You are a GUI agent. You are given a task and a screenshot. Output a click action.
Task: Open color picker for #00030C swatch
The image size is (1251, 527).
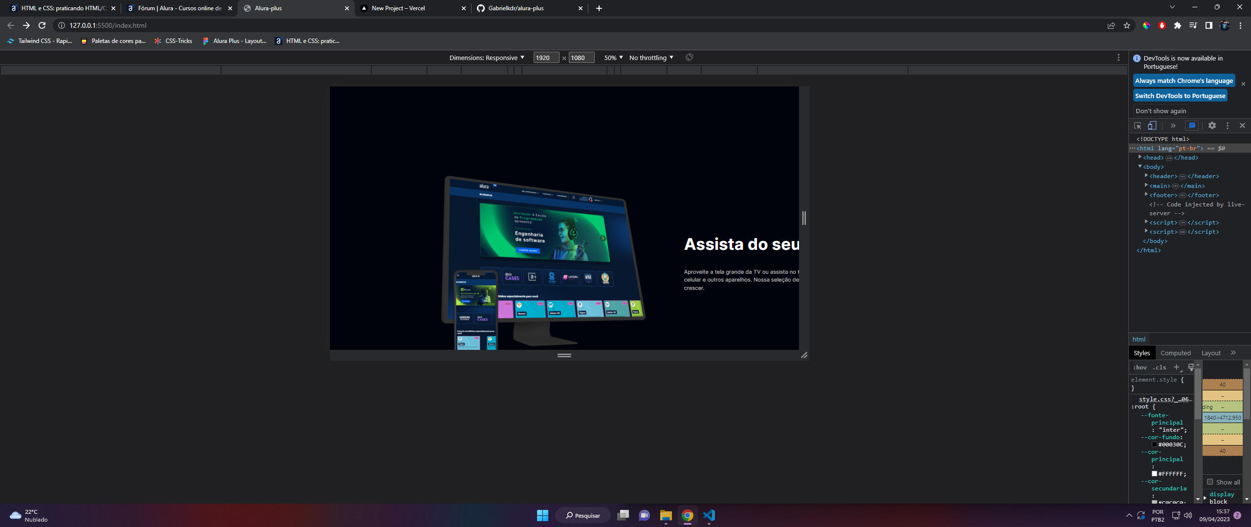pos(1154,445)
